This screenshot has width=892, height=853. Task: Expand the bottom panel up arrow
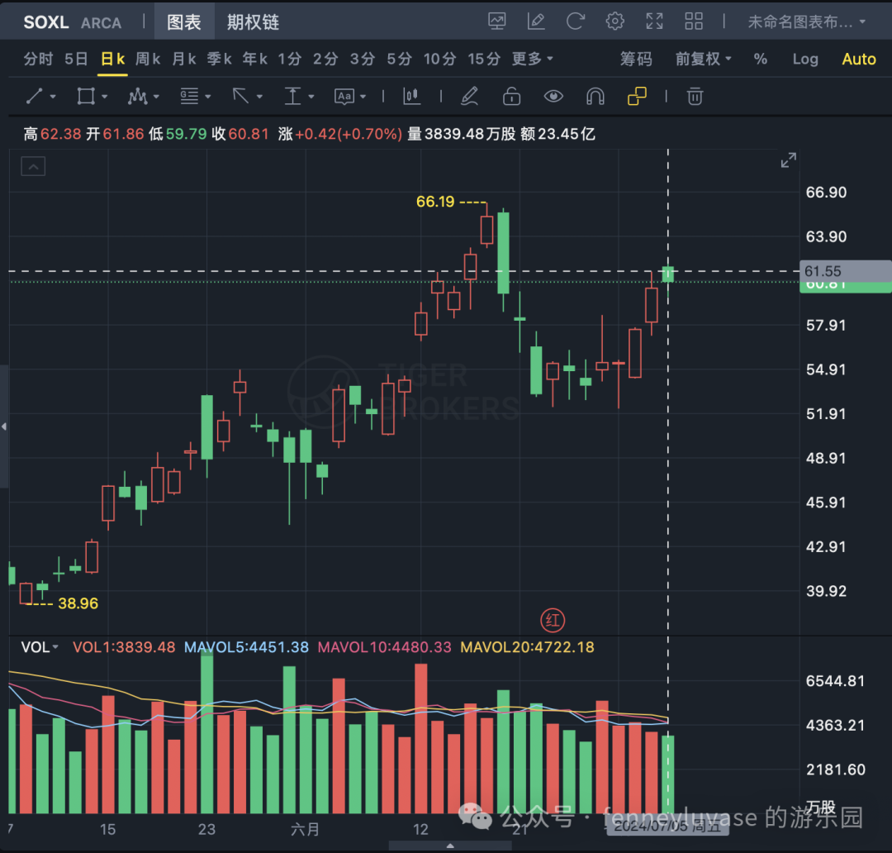(450, 846)
